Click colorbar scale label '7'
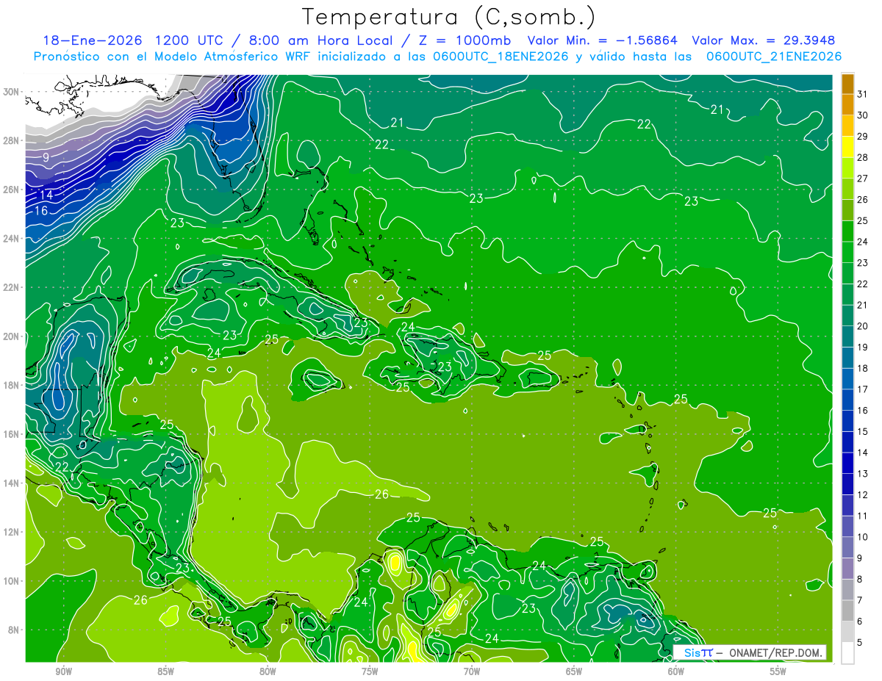Viewport: 882px width, 681px height. click(x=861, y=600)
